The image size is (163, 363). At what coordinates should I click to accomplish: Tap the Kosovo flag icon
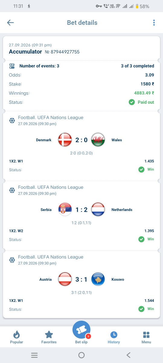click(98, 279)
